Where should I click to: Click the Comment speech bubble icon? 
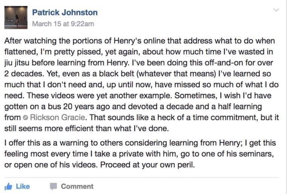tap(54, 186)
